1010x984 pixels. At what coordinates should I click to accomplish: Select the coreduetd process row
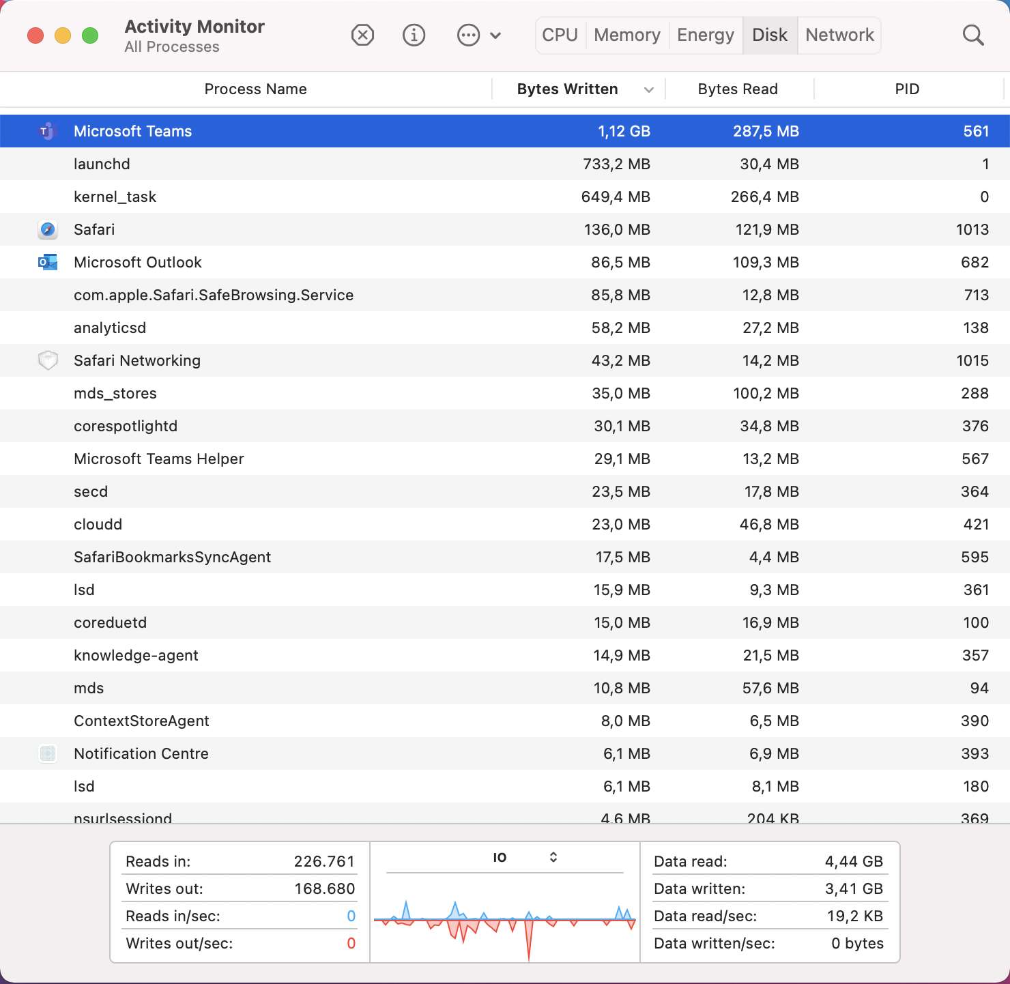point(505,622)
